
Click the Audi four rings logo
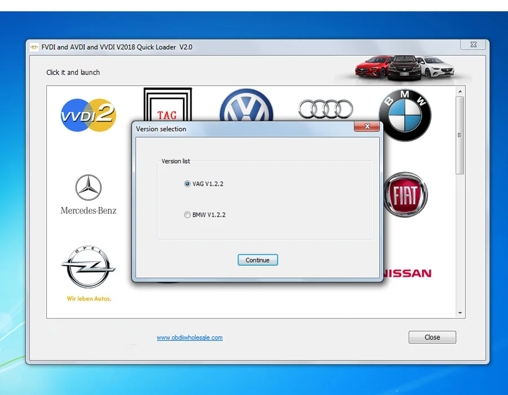[x=326, y=109]
